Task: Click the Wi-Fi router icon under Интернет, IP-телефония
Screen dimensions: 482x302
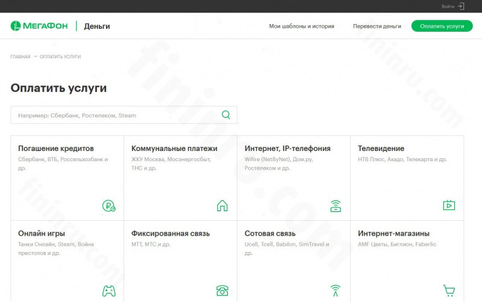Action: tap(336, 206)
